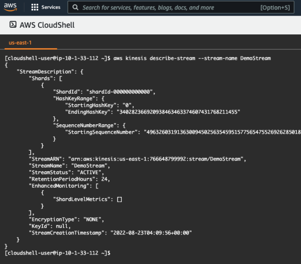Click the RetentionPeriodHours 24 line
301x264 pixels.
tap(69, 179)
